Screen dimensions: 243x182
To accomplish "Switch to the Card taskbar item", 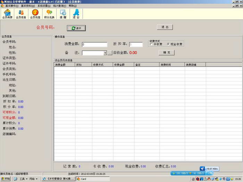I will pyautogui.click(x=93, y=179).
